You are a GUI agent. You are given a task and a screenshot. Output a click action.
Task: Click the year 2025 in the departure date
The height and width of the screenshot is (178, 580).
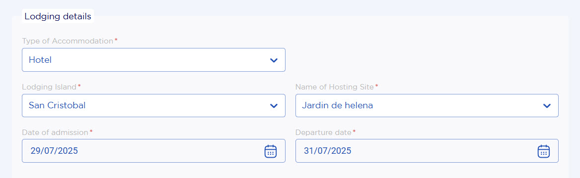pyautogui.click(x=341, y=151)
